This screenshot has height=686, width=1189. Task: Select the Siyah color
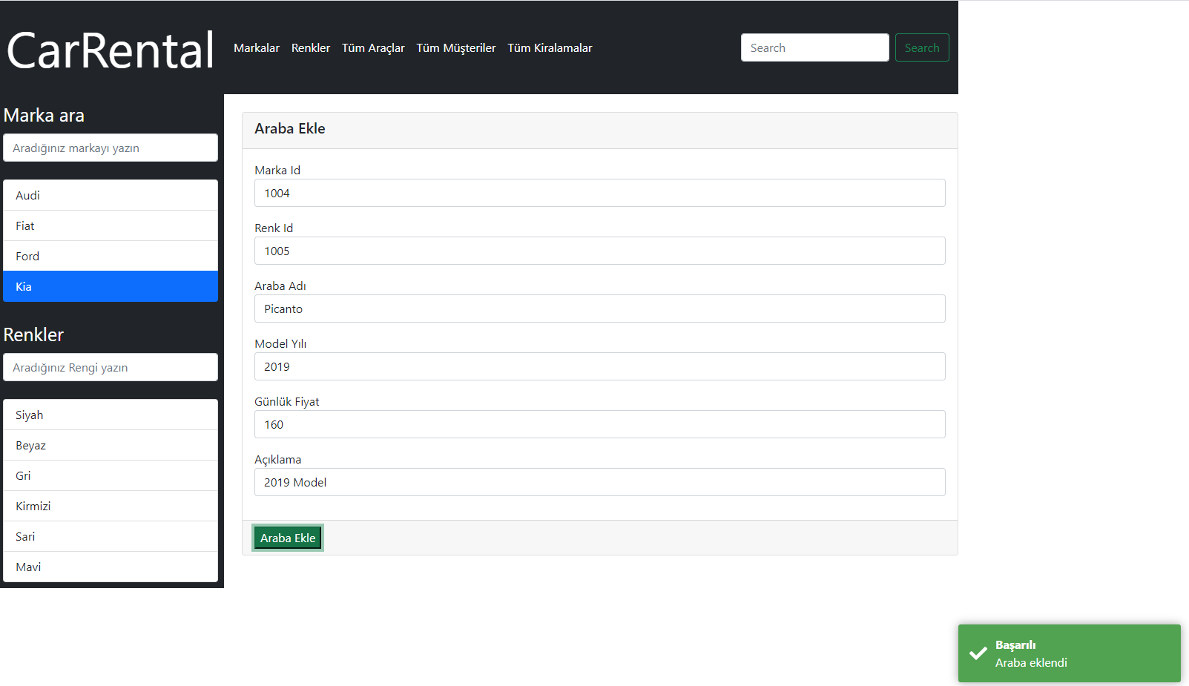pos(110,415)
